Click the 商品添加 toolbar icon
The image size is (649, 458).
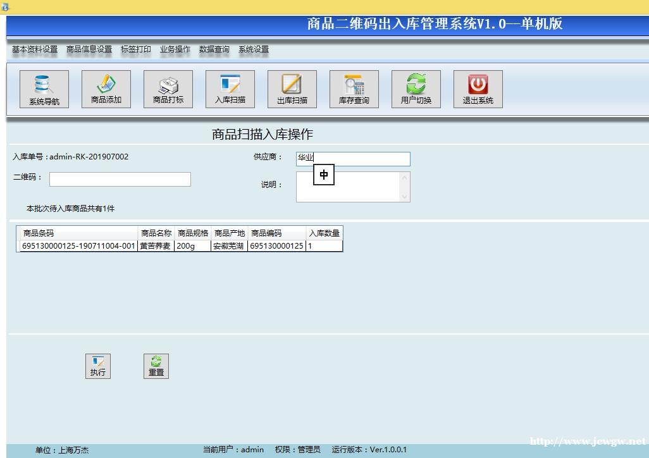[106, 89]
